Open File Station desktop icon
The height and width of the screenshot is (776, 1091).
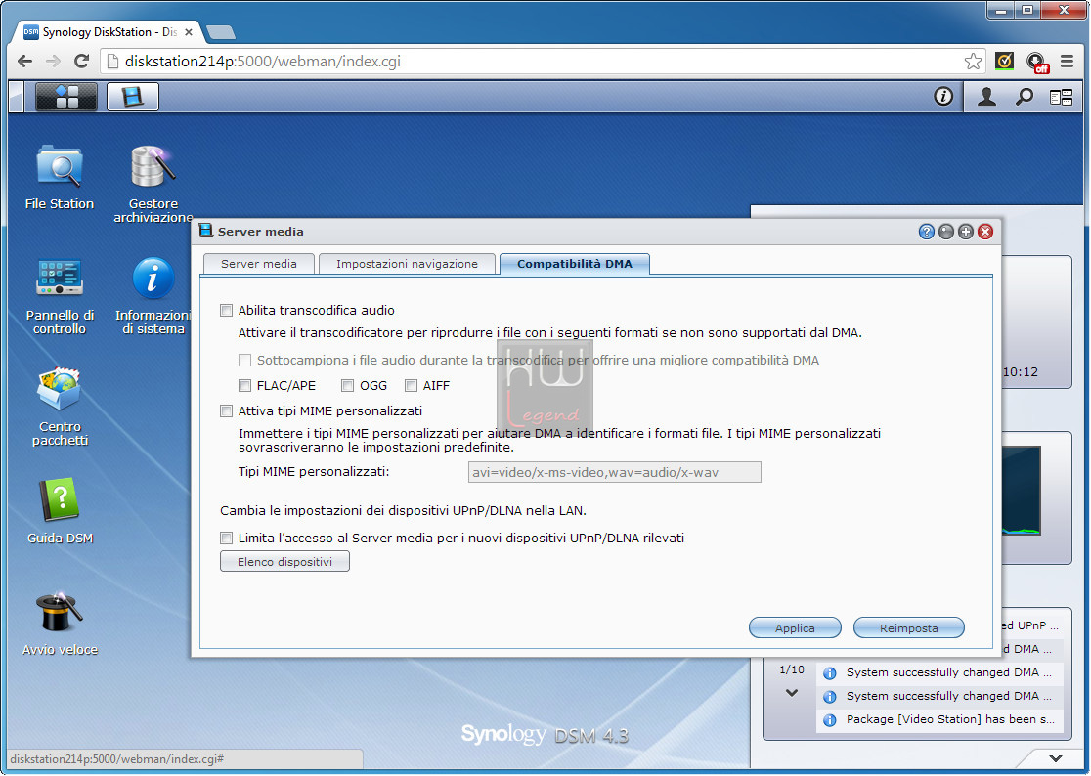59,177
